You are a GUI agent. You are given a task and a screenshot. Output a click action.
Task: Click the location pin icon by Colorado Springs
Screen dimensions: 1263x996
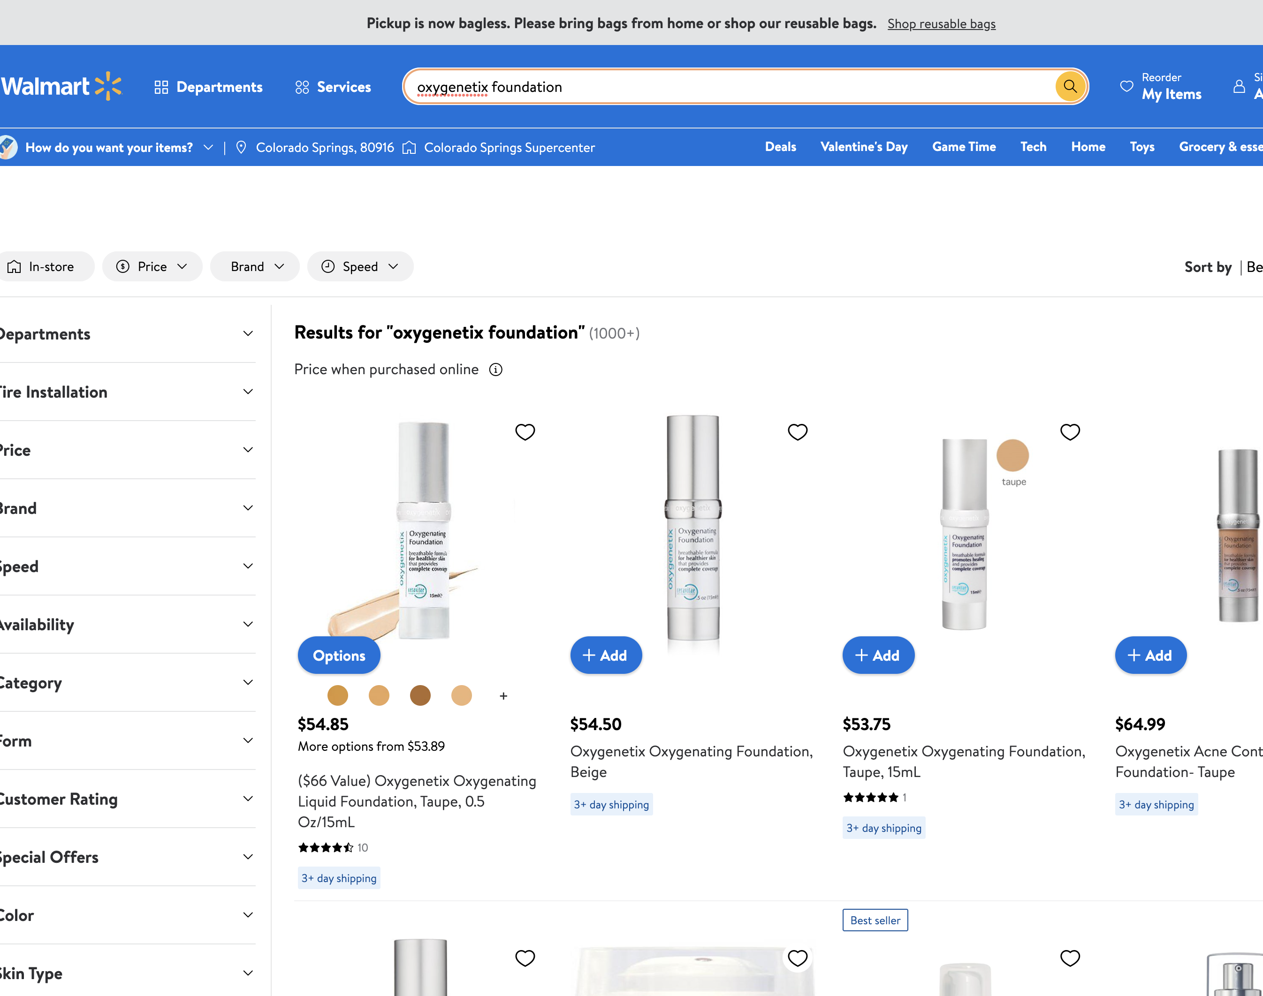pos(241,148)
